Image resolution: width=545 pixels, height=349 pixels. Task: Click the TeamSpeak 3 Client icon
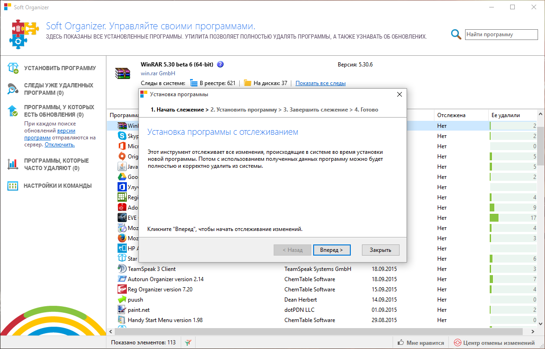pyautogui.click(x=122, y=269)
